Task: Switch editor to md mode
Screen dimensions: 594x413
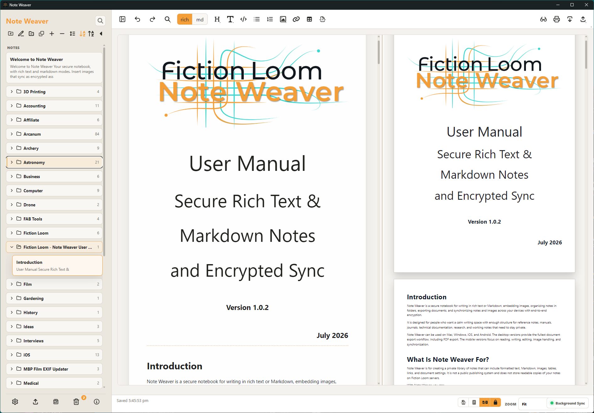Action: point(200,19)
